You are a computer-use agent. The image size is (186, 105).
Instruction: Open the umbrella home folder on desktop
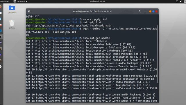(12, 9)
